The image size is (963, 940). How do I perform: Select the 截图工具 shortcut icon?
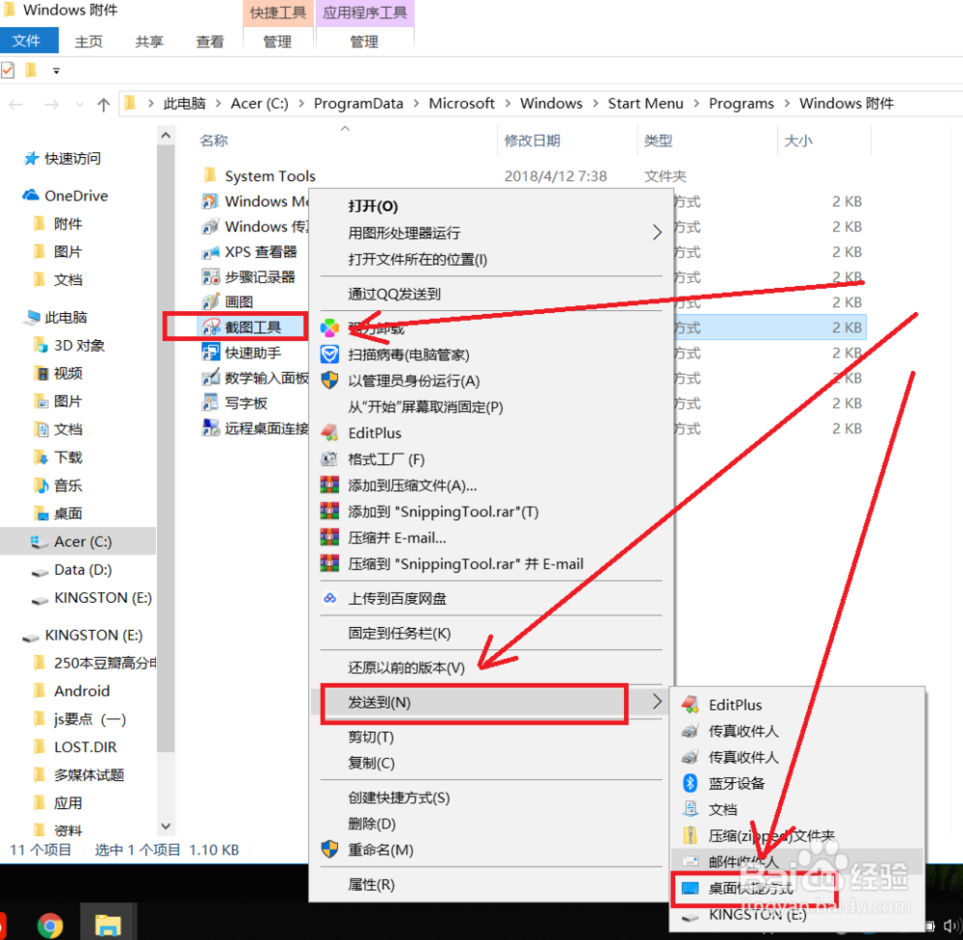(211, 326)
